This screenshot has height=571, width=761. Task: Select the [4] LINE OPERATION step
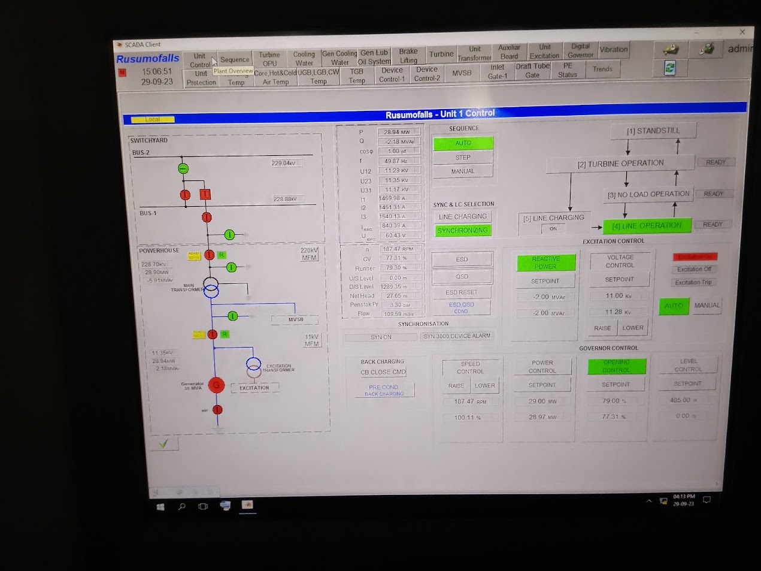[647, 226]
